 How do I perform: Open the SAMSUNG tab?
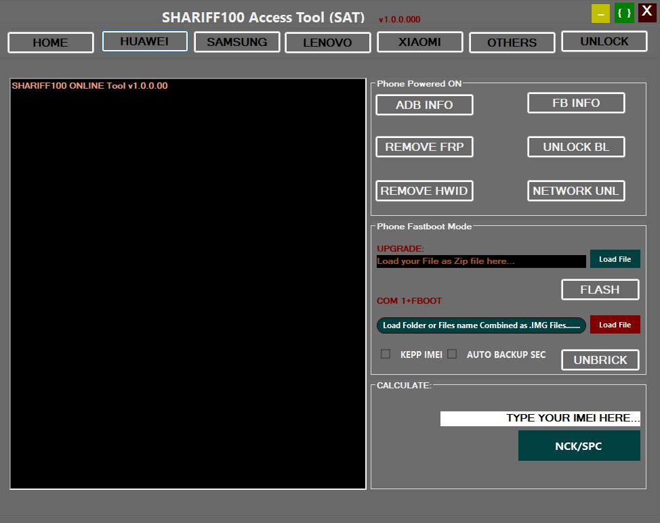coord(236,41)
